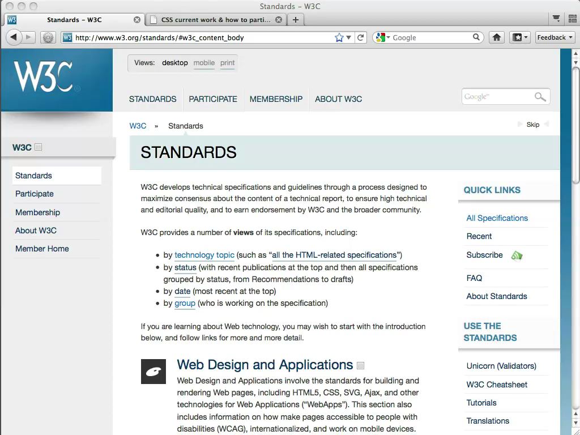Open a new tab with plus button
This screenshot has height=435, width=580.
pyautogui.click(x=296, y=20)
